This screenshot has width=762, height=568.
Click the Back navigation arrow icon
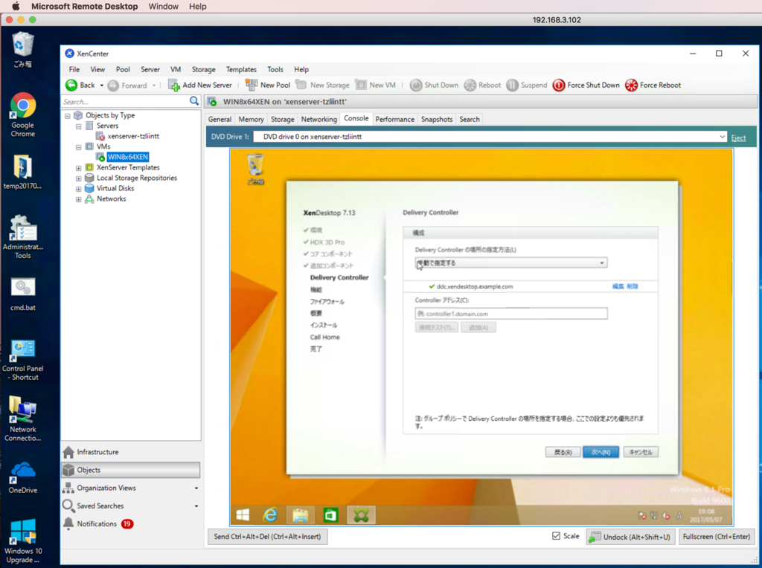coord(71,85)
